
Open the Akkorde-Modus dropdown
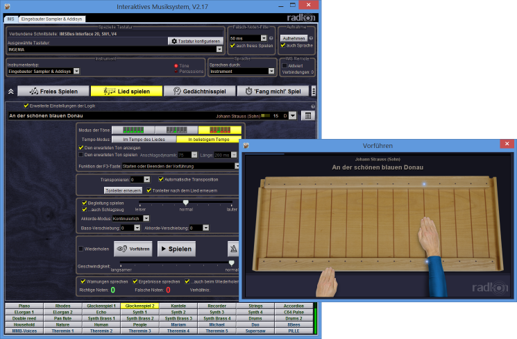tap(146, 219)
